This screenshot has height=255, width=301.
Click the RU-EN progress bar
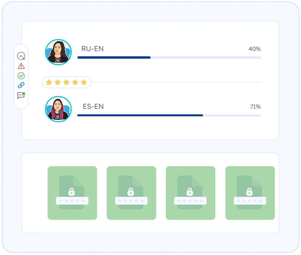[169, 57]
